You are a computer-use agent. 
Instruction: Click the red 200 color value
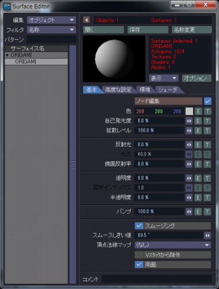[x=140, y=112]
